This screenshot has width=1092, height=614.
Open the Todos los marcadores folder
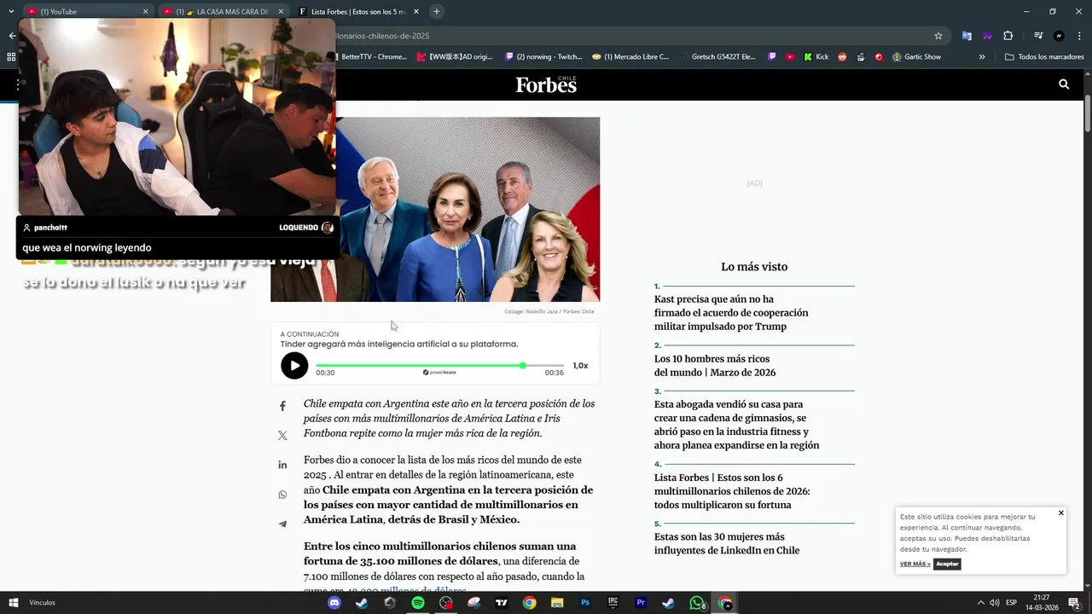click(x=1044, y=57)
